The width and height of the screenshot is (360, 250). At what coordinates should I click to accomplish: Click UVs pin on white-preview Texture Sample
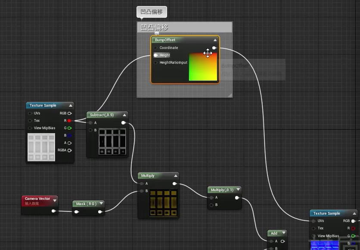pos(30,113)
